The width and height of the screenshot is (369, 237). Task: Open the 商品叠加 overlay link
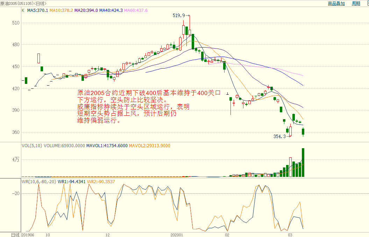(336, 3)
